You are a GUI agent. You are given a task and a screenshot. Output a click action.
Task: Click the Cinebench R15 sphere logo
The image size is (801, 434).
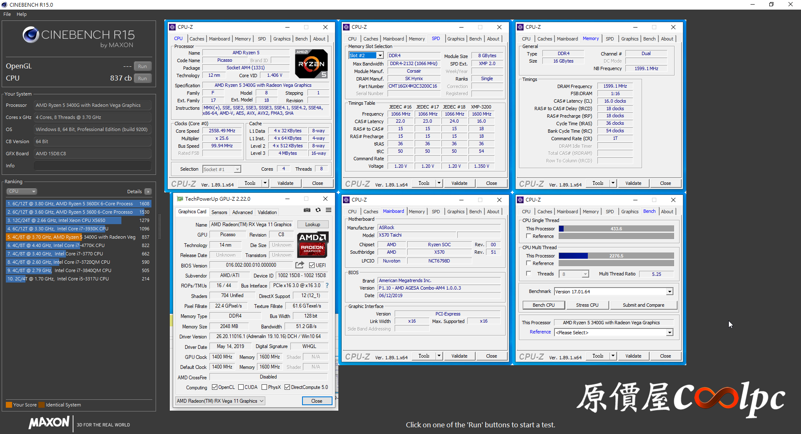point(31,35)
